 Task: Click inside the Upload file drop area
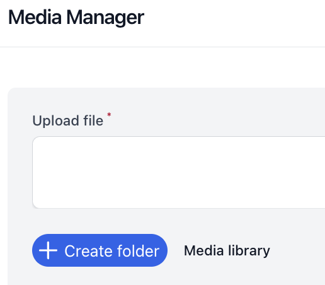point(179,172)
